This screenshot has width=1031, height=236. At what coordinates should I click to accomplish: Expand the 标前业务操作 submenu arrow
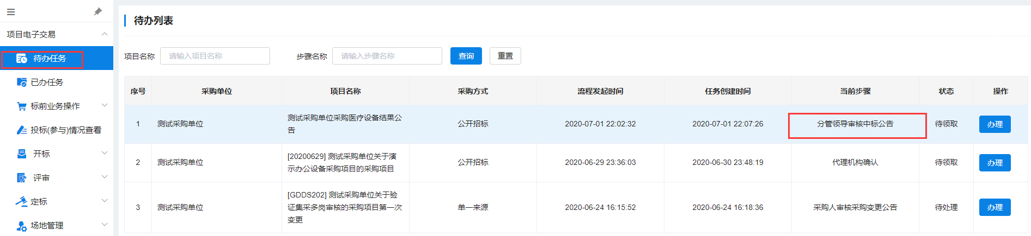click(x=105, y=106)
